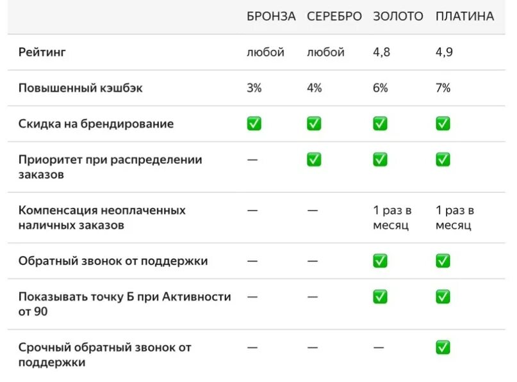The image size is (517, 382).
Task: Click Платина checkmark for Приоритет при распределении заказов
Action: click(443, 160)
